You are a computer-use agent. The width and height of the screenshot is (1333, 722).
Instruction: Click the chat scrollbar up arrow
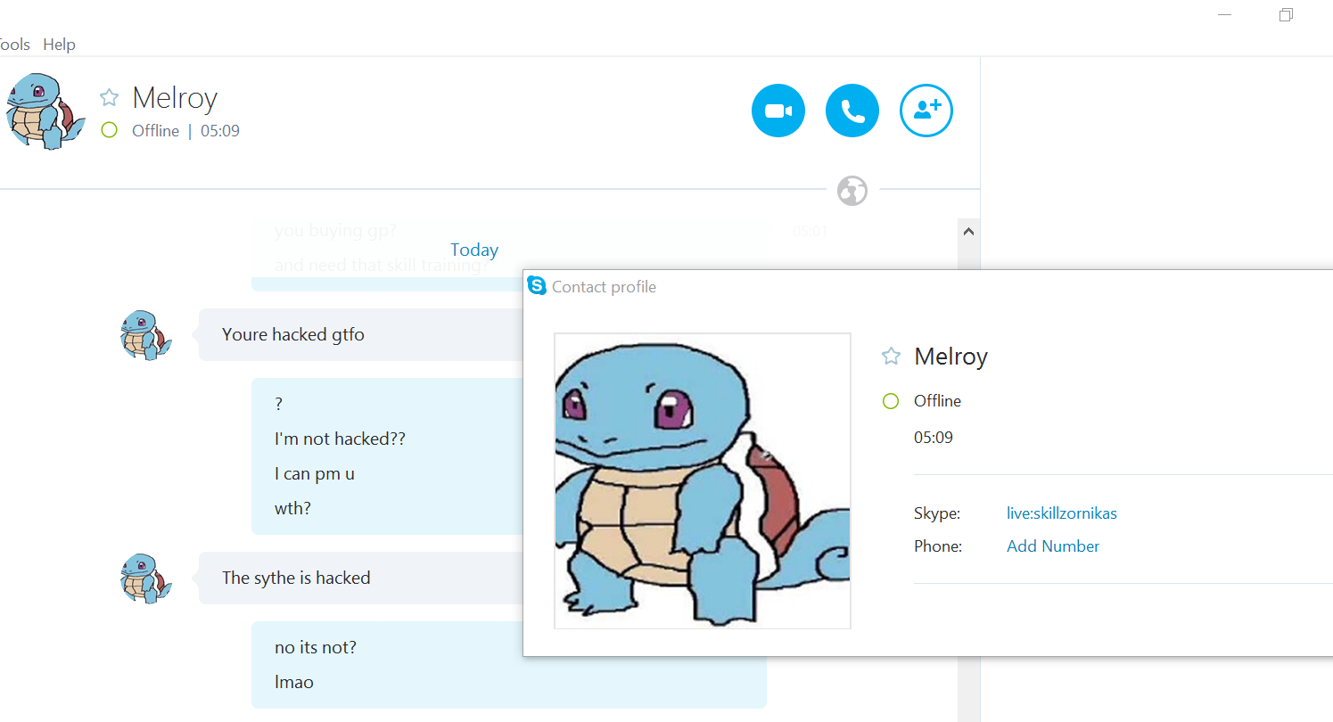[x=968, y=231]
